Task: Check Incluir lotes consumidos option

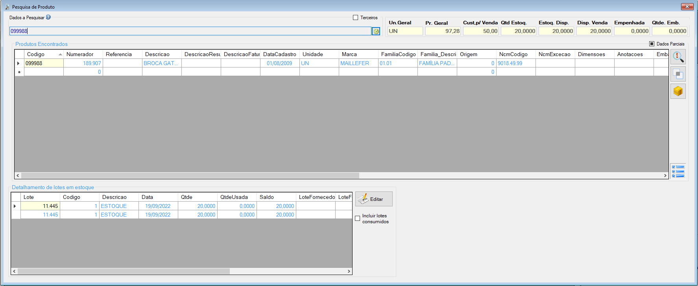Action: point(358,219)
